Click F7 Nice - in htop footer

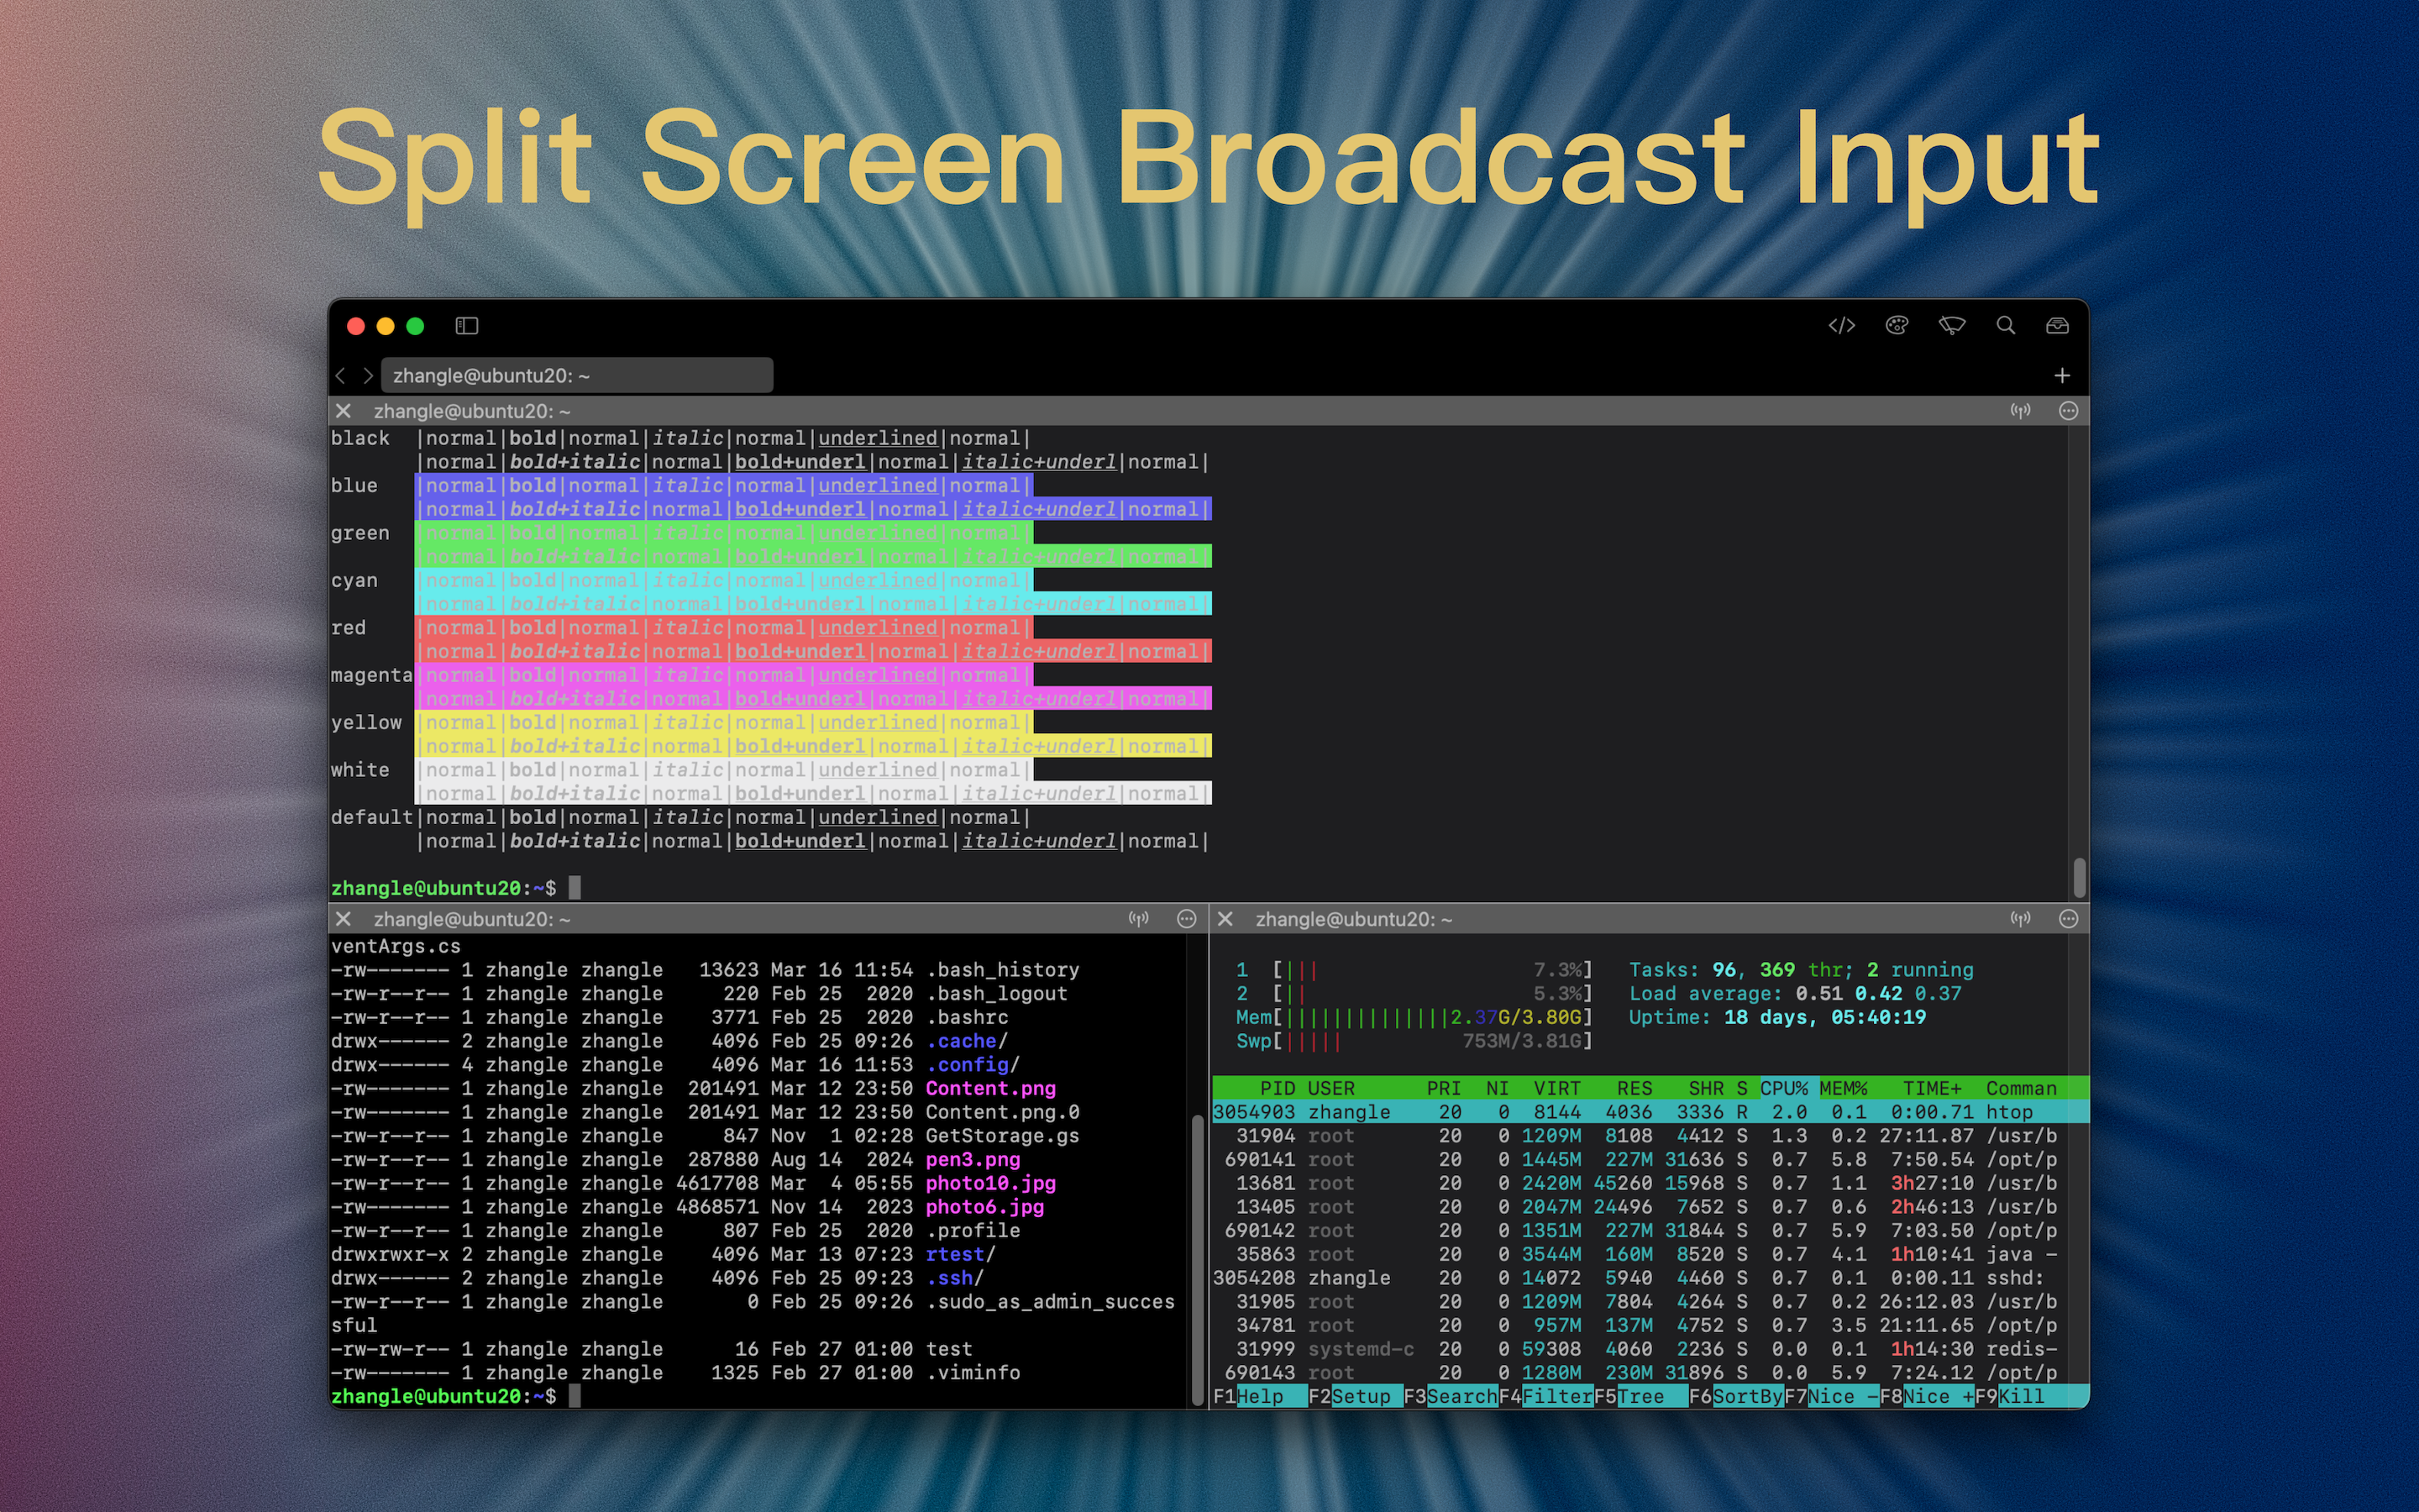(1831, 1397)
